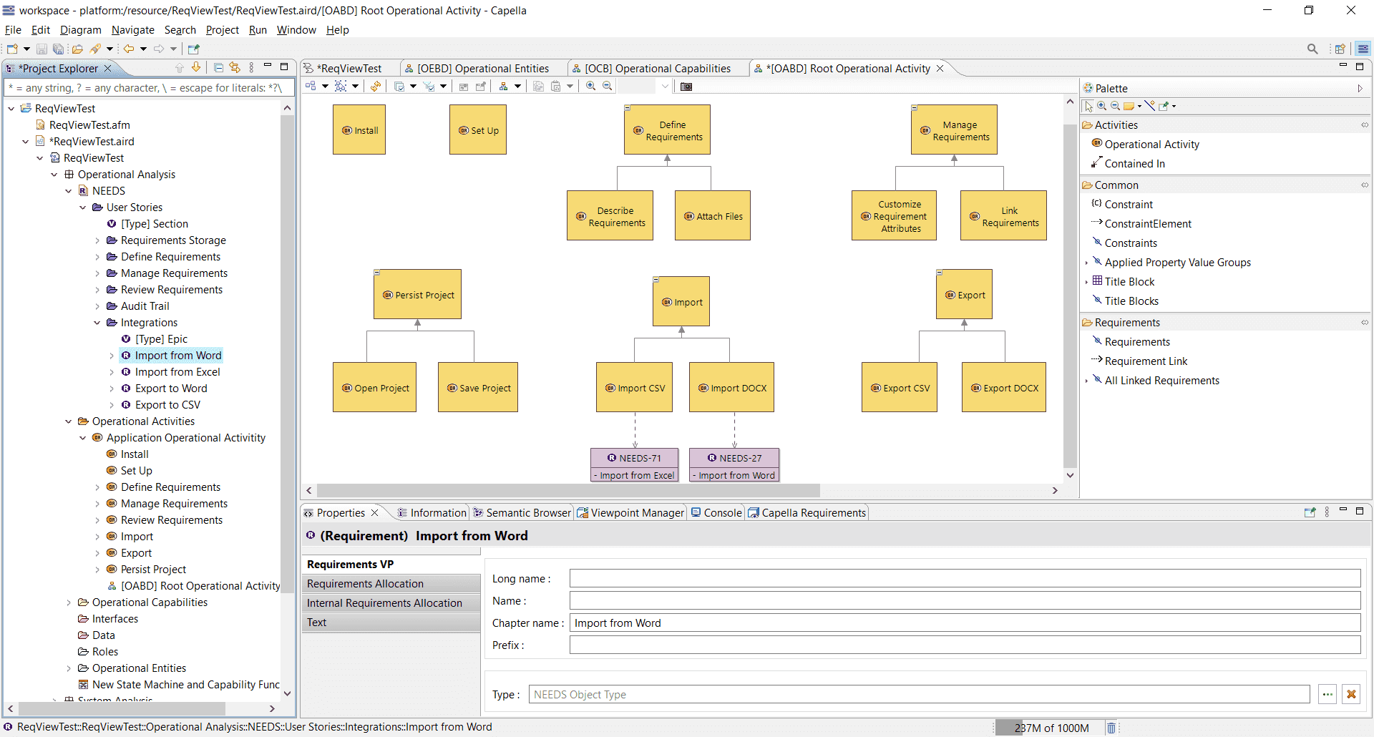
Task: Click the Back navigation arrow icon
Action: coord(129,49)
